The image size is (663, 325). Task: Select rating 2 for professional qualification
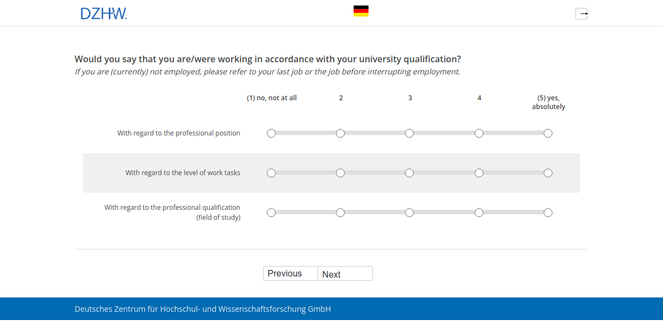340,212
